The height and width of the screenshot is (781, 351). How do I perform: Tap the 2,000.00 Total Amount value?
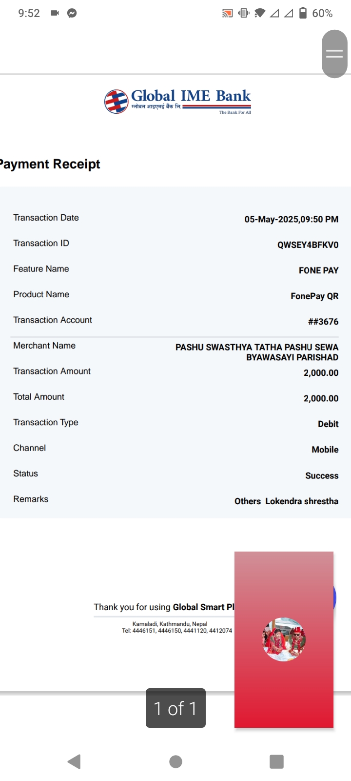(x=321, y=398)
